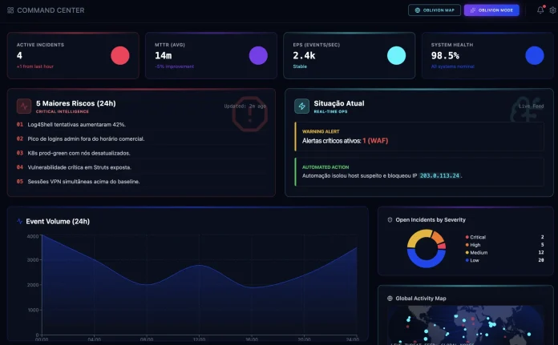Click '-5% improvement' text

[x=174, y=66]
